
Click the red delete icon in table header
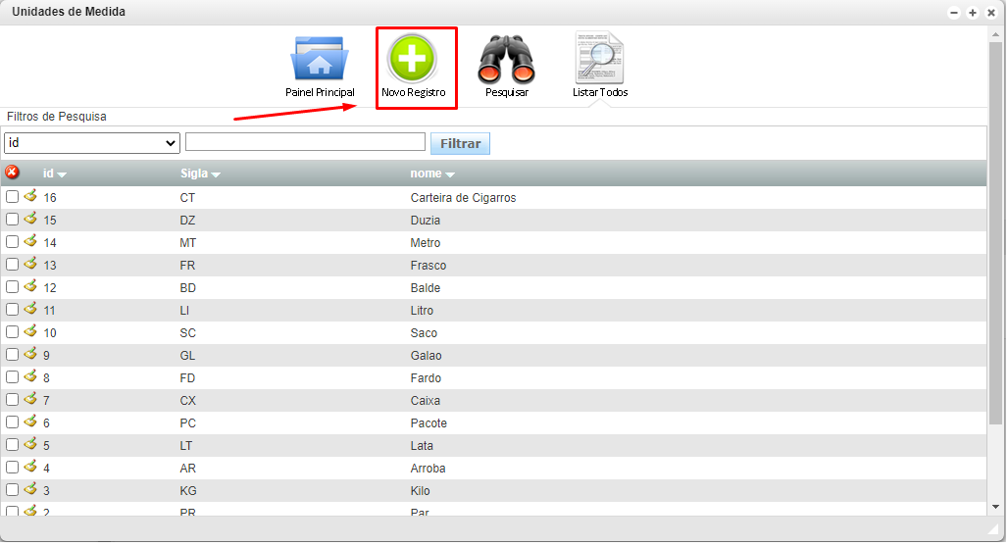tap(13, 173)
